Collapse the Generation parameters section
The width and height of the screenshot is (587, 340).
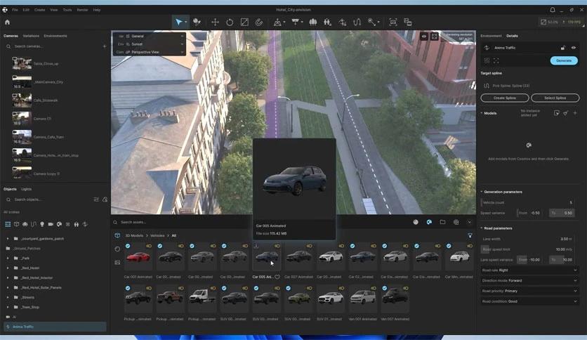(x=482, y=192)
